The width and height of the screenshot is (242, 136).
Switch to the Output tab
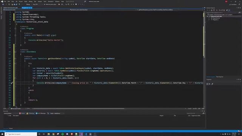click(11, 128)
